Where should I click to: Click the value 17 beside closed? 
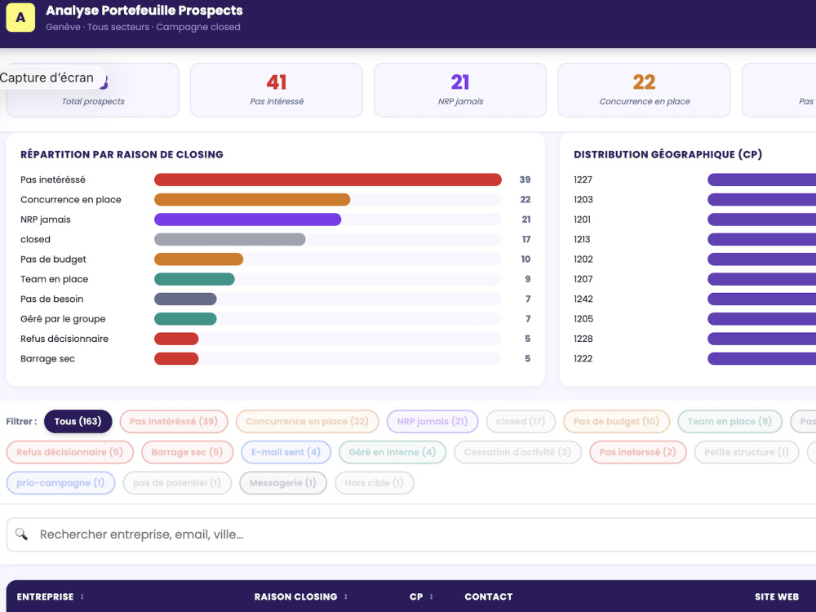(526, 239)
